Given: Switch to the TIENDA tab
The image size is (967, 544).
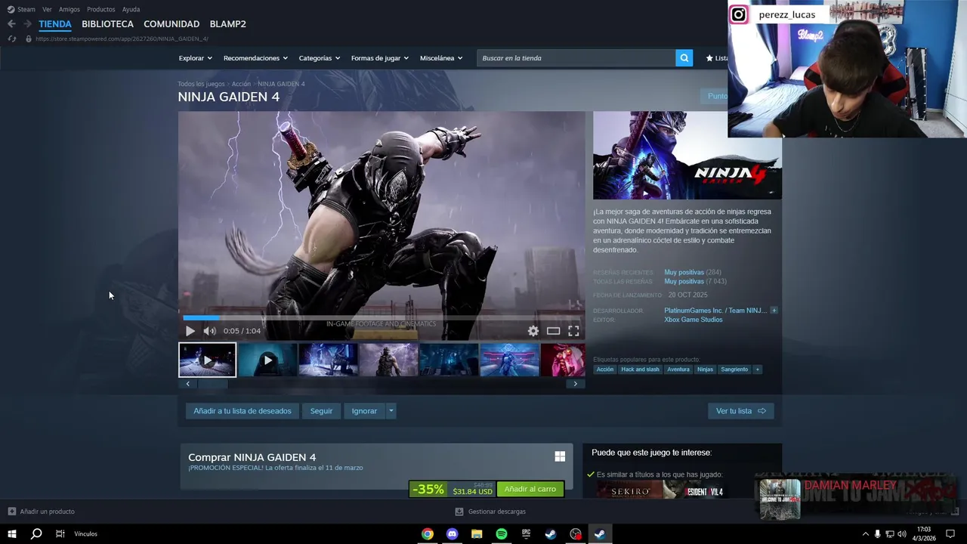Looking at the screenshot, I should (55, 24).
